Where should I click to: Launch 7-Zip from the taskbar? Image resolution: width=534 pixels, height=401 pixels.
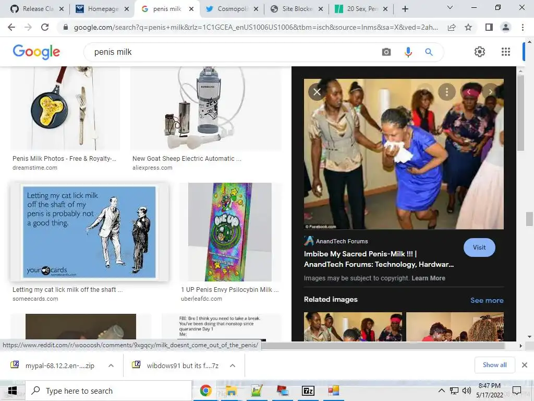point(308,391)
